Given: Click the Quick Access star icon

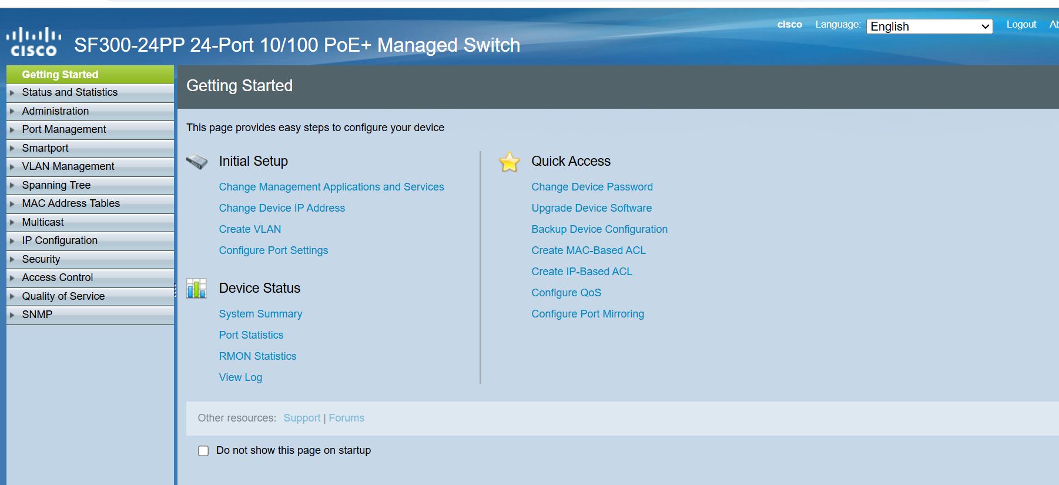Looking at the screenshot, I should tap(510, 162).
